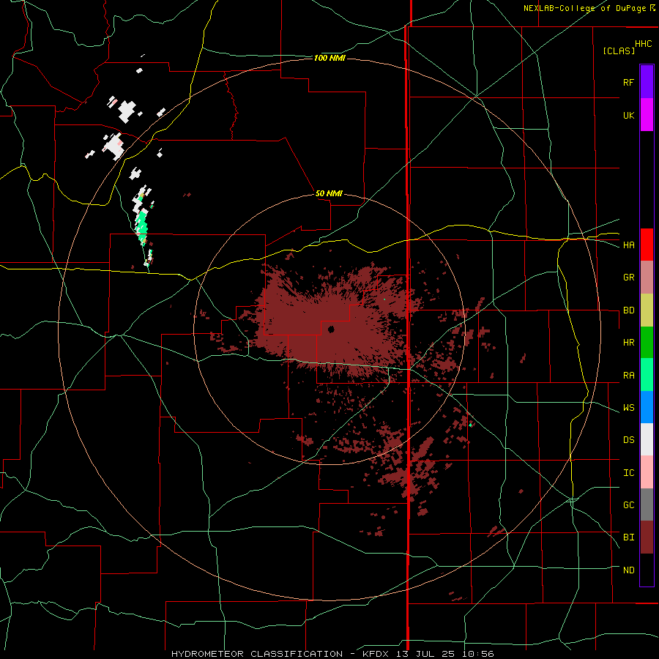659x659 pixels.
Task: Click the GR legend label
Action: click(x=628, y=278)
